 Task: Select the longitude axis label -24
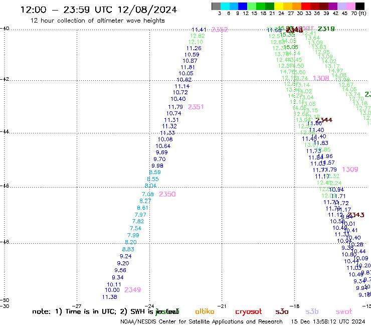[x=149, y=306]
